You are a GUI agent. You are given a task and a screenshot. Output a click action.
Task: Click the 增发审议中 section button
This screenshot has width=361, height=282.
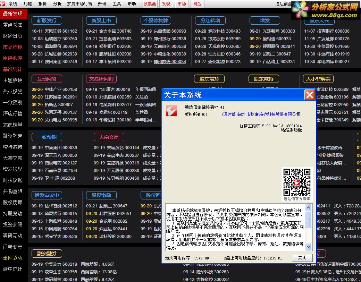coord(47,195)
